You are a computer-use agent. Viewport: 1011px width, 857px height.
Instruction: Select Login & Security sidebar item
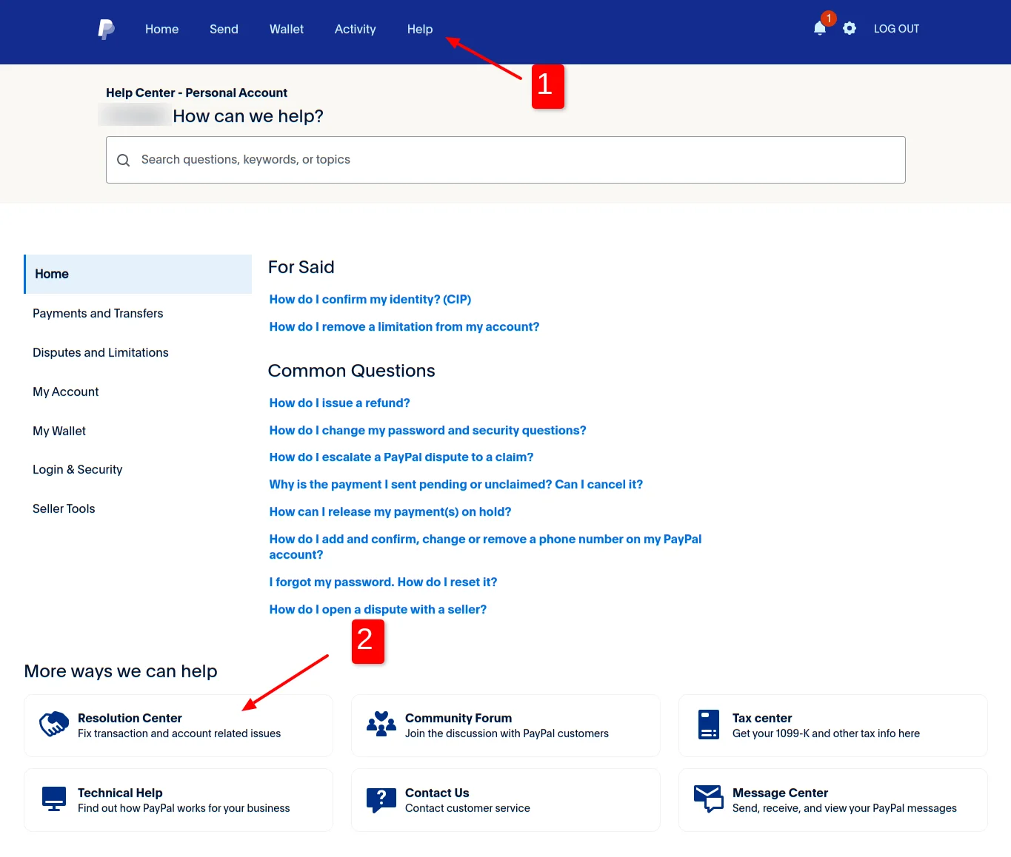tap(78, 469)
